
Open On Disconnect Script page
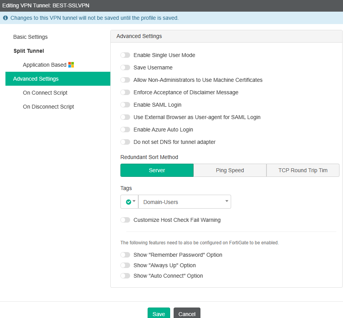pyautogui.click(x=48, y=107)
